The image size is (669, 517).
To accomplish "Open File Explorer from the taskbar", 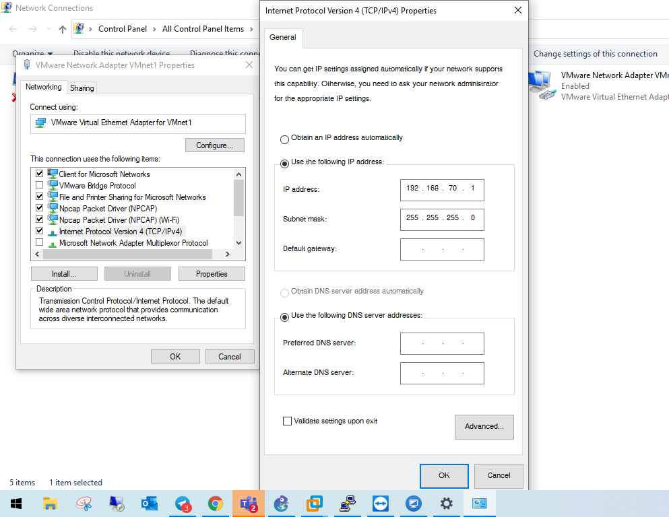I will click(50, 504).
